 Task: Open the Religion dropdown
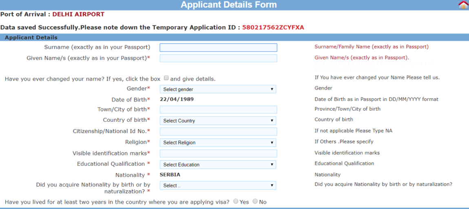[218, 143]
